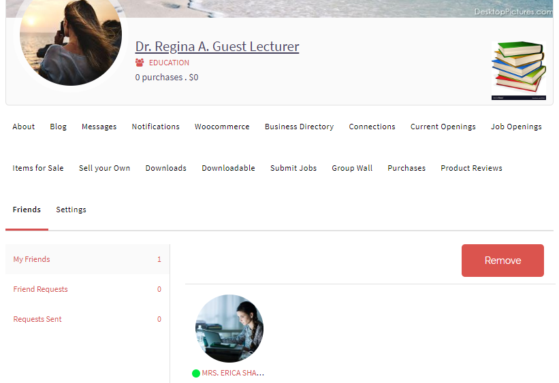Image resolution: width=559 pixels, height=383 pixels.
Task: Open Sell your Own tab
Action: tap(104, 168)
